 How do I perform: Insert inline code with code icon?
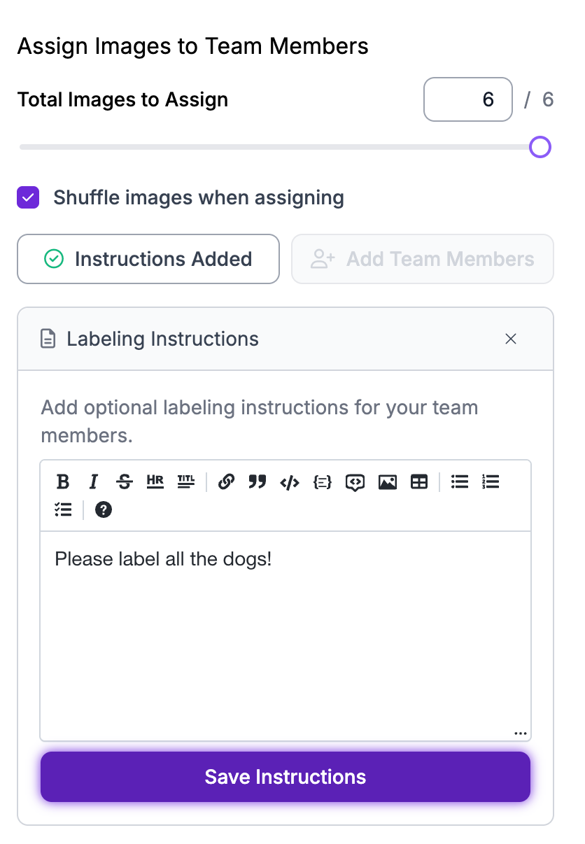(290, 482)
